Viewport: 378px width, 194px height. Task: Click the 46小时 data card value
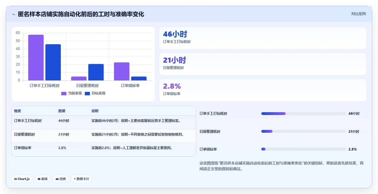click(175, 34)
